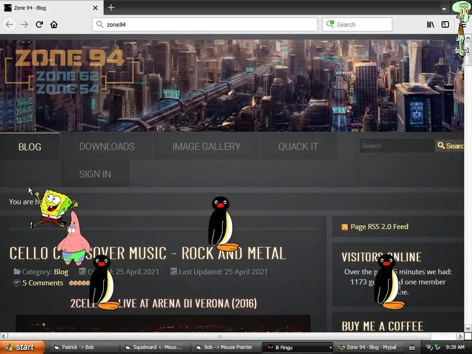Click the website Search text field
Image resolution: width=472 pixels, height=354 pixels.
[397, 146]
